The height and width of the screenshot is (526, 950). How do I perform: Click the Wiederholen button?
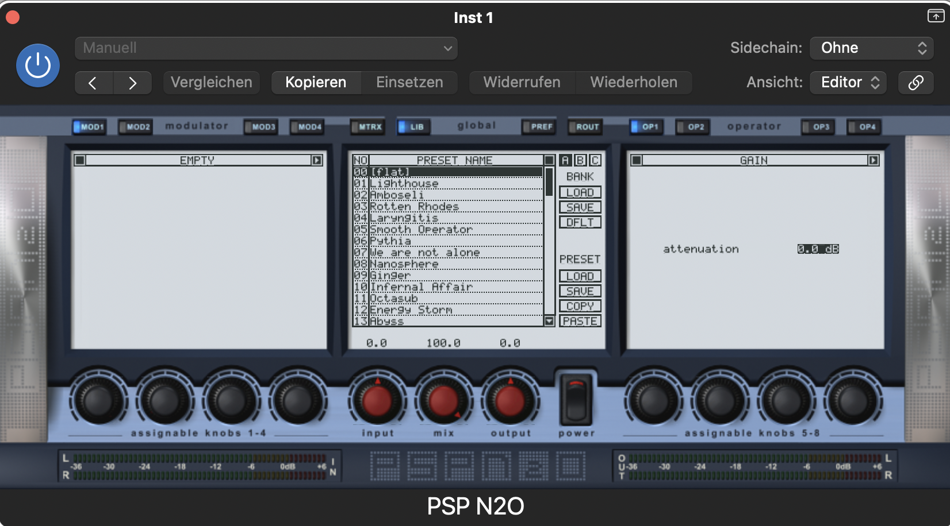tap(634, 83)
